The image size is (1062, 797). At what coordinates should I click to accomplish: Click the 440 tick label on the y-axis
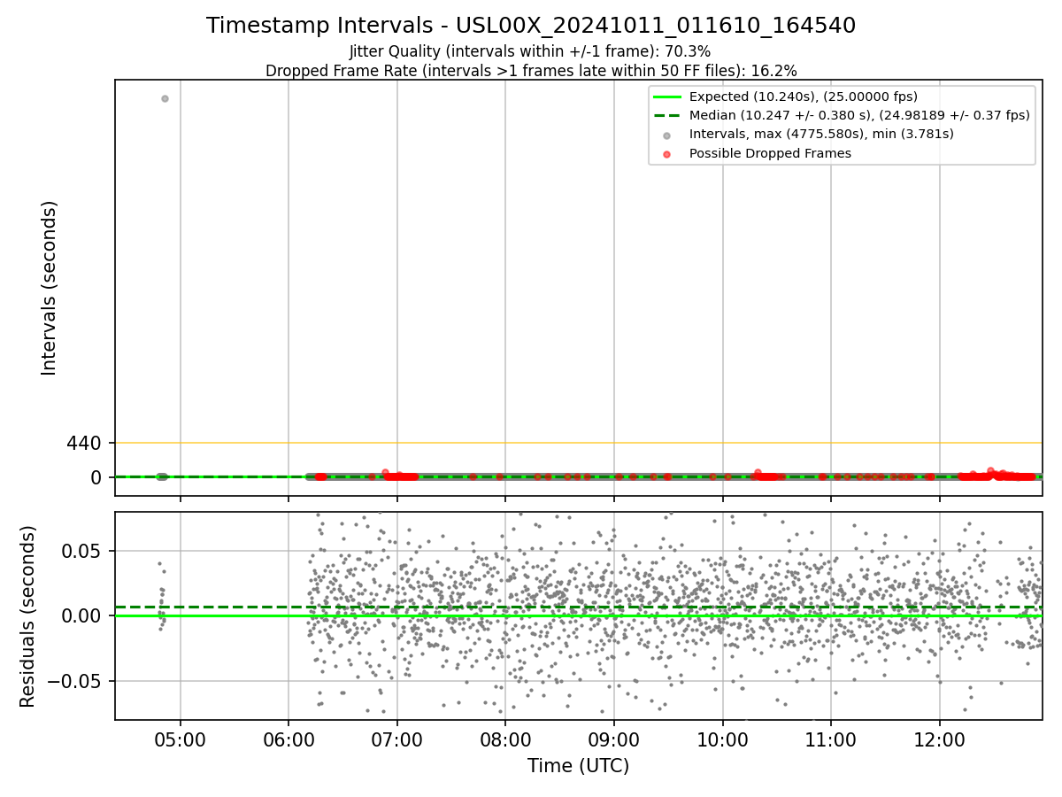pos(84,443)
